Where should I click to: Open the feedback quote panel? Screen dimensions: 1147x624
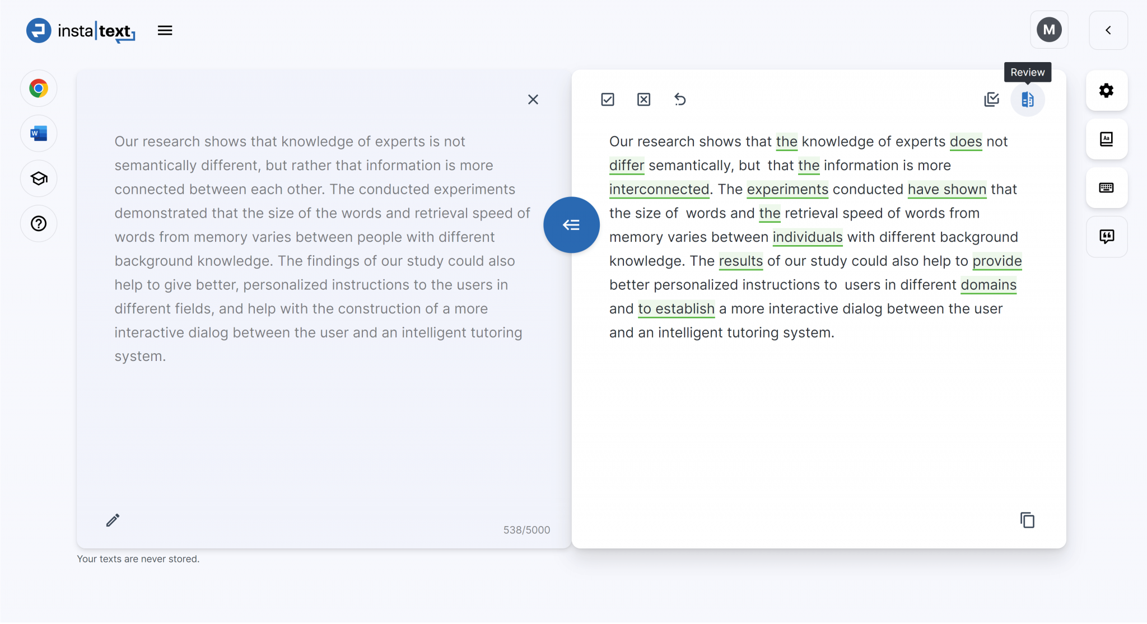1106,237
